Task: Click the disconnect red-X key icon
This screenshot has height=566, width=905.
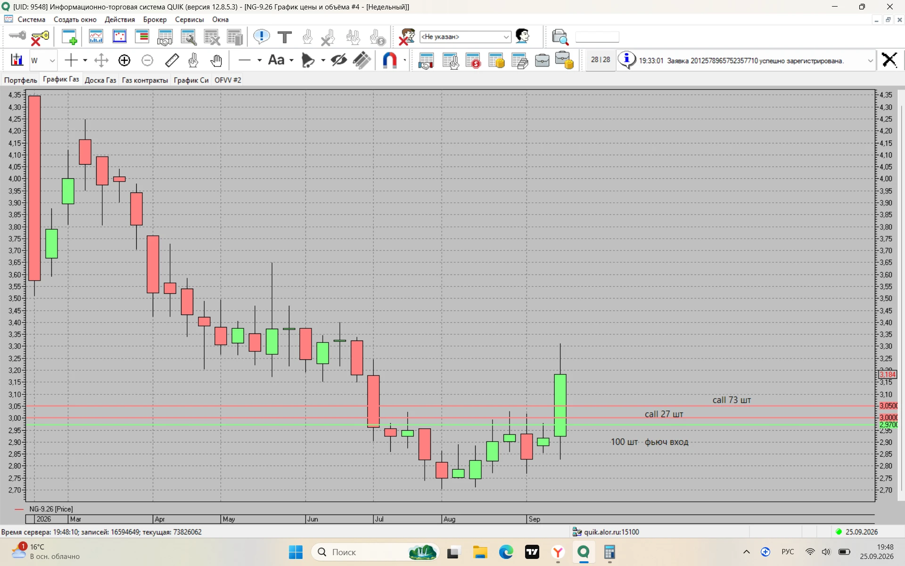Action: [40, 37]
